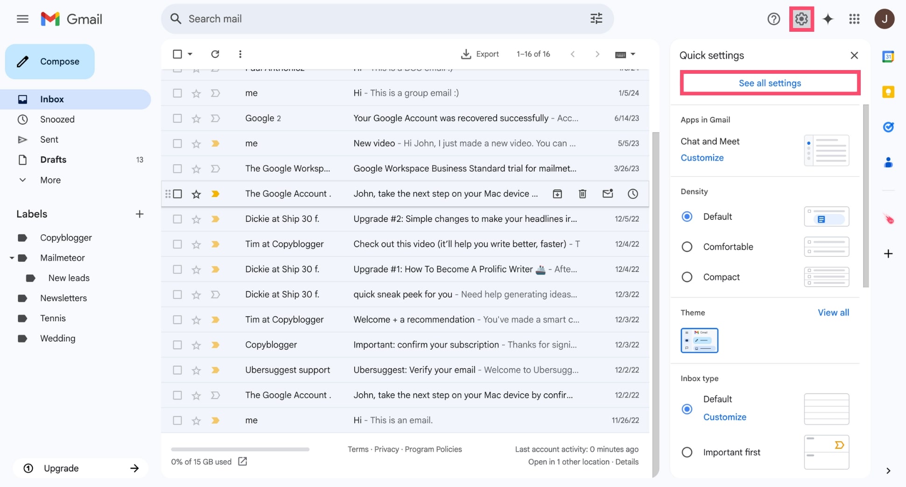Image resolution: width=906 pixels, height=487 pixels.
Task: Customize Chat and Meet link
Action: pos(702,158)
